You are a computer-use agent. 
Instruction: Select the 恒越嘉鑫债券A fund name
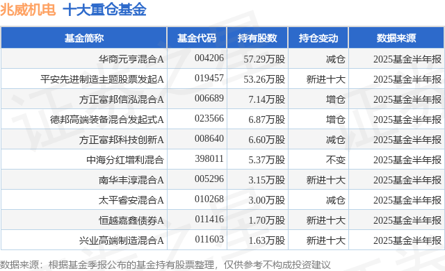[131, 220]
